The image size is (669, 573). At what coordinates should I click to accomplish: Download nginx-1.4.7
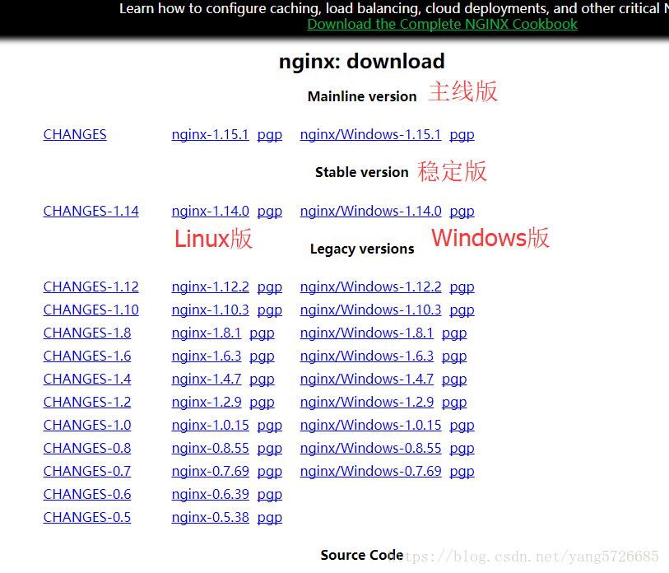click(207, 380)
